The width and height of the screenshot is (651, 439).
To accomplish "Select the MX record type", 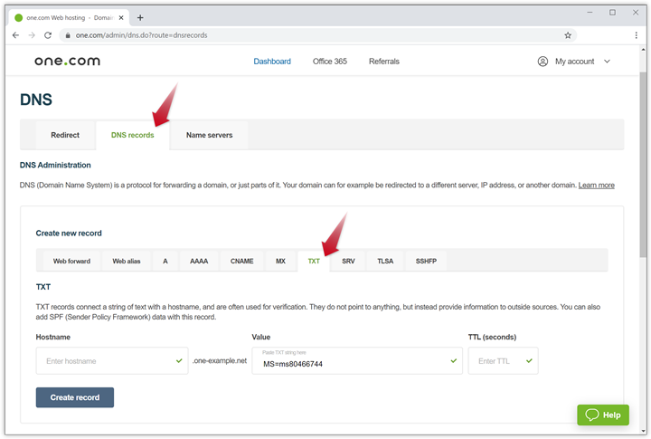I will pyautogui.click(x=280, y=261).
